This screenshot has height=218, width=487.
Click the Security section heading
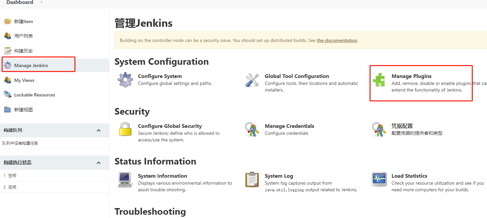[x=132, y=112]
